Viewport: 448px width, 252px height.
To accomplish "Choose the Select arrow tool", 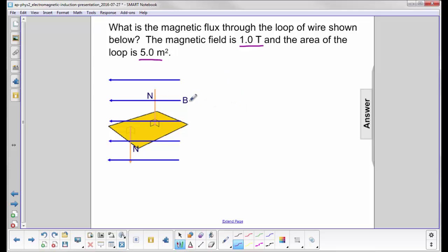I will coord(180,235).
